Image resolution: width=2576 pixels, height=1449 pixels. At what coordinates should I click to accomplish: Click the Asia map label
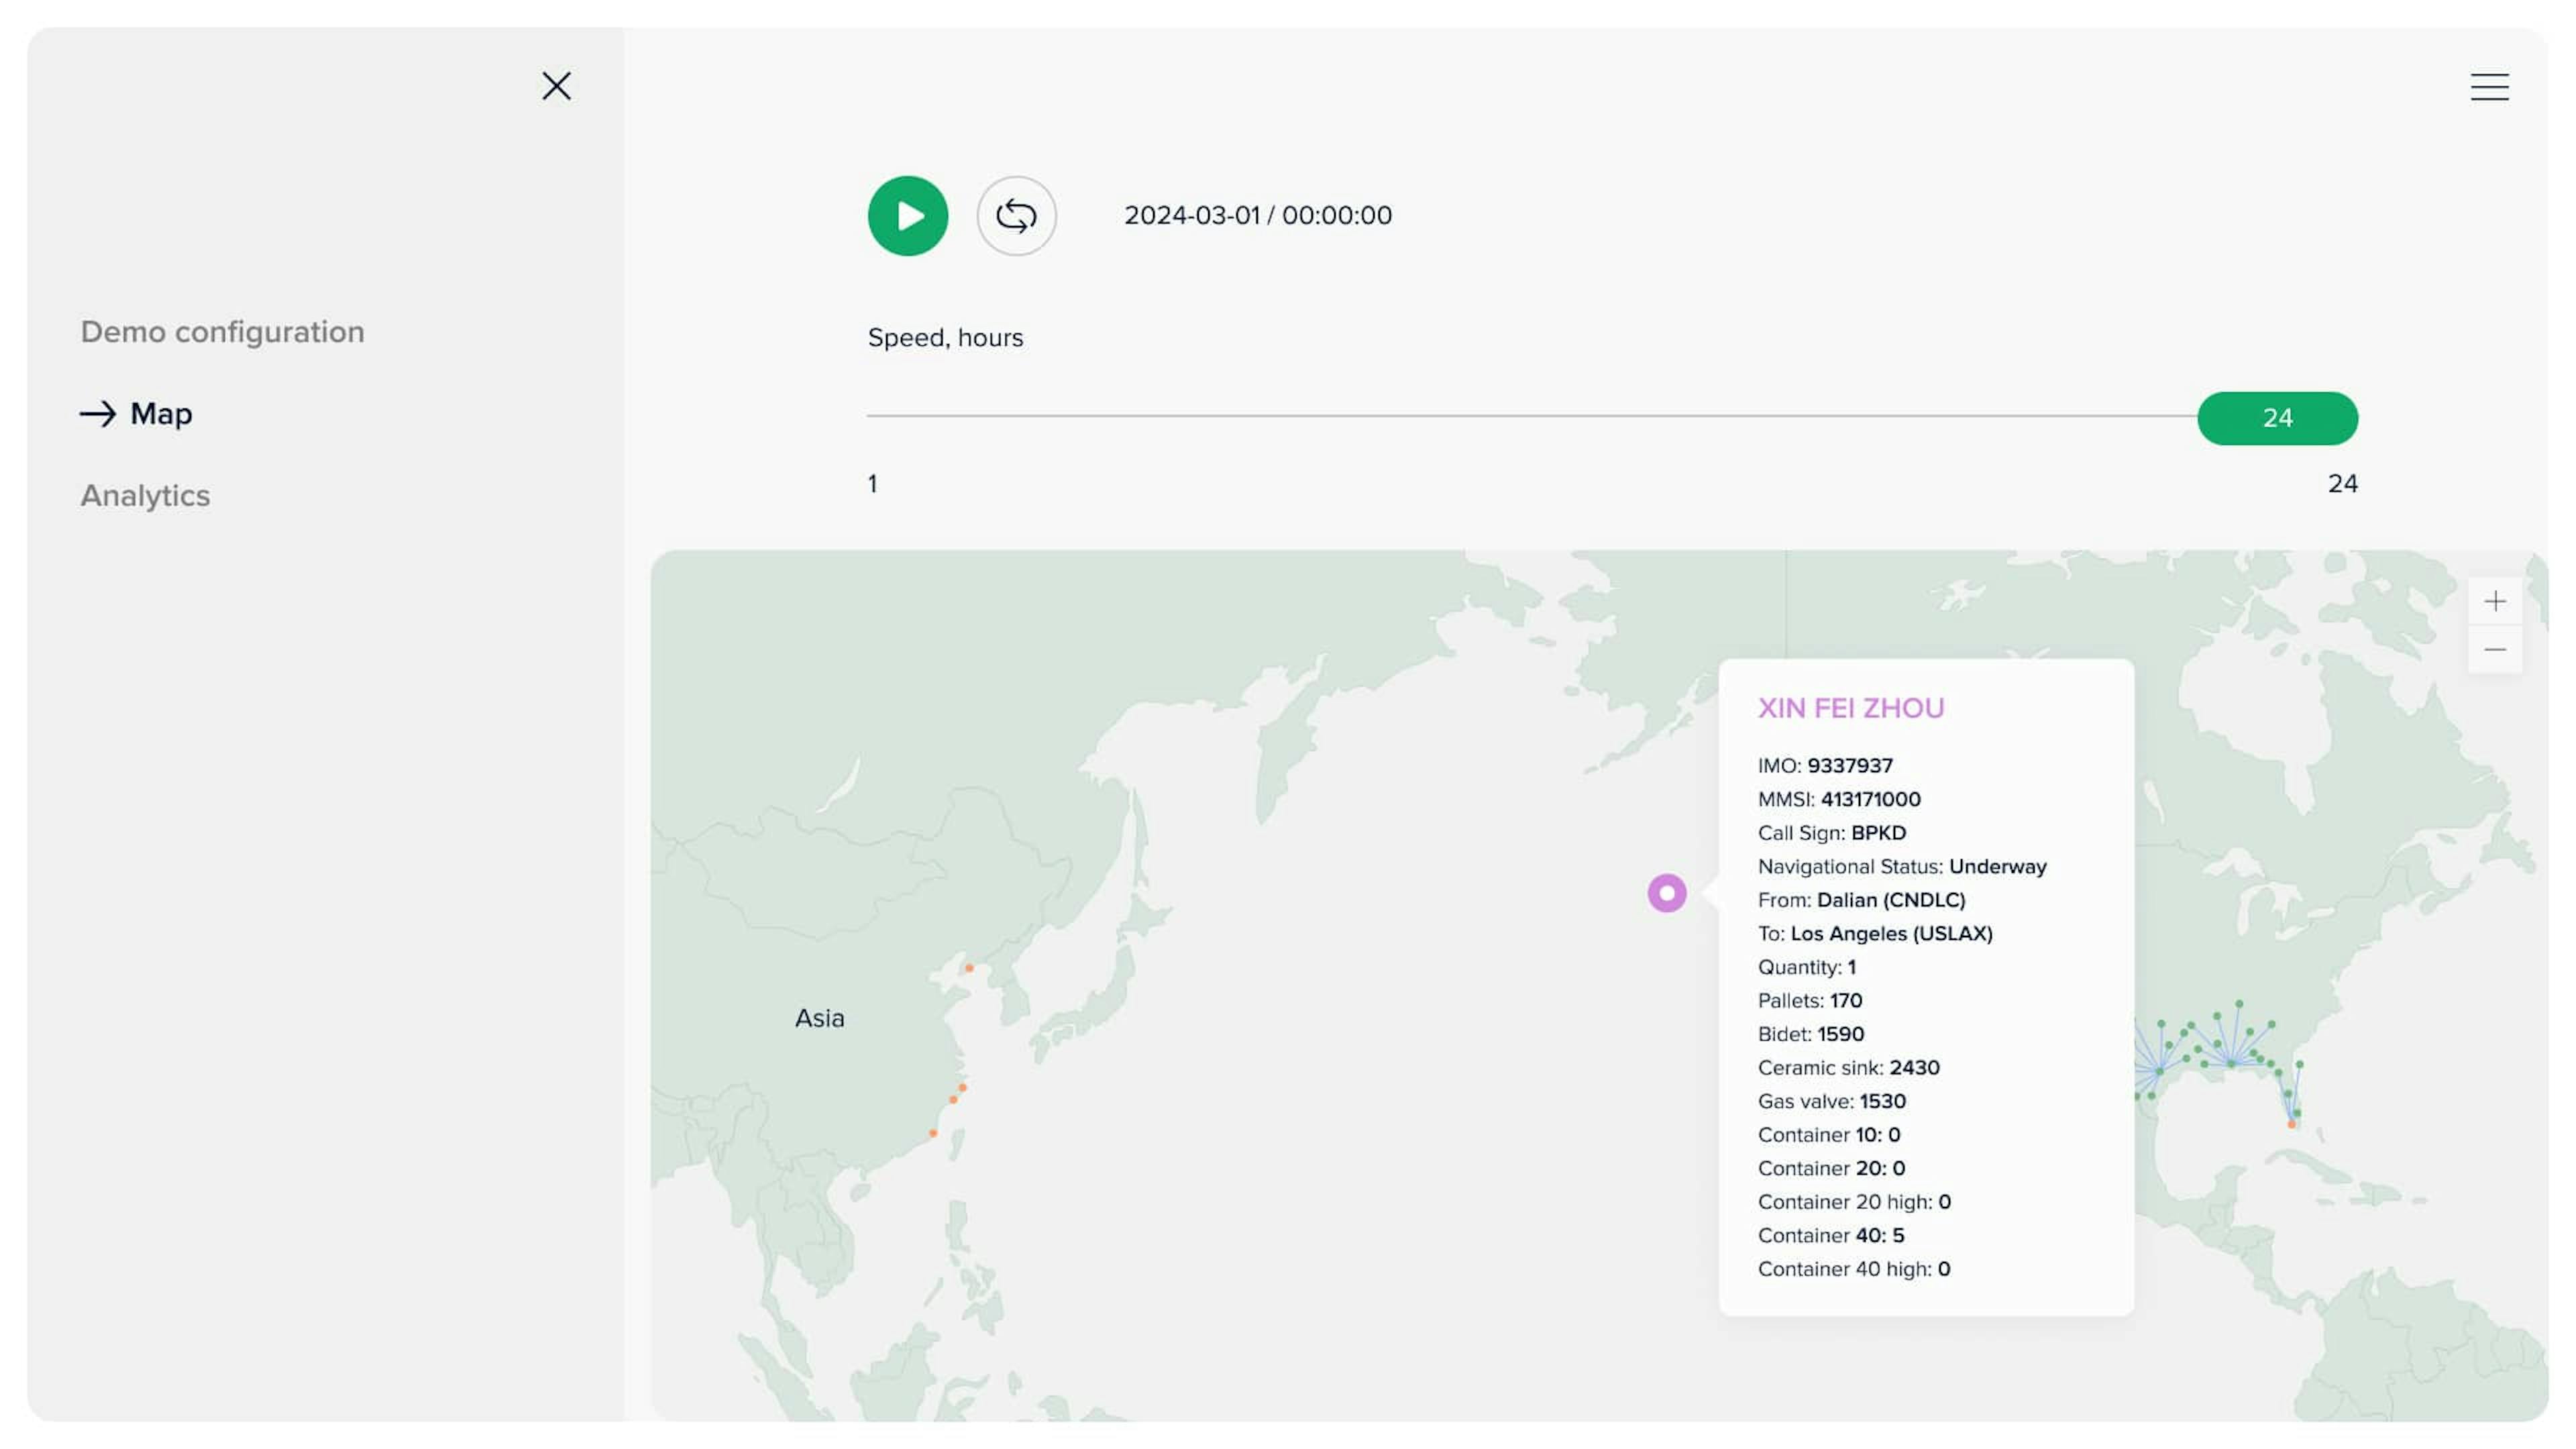pos(819,1018)
